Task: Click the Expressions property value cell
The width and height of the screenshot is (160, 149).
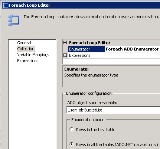Action: click(x=133, y=55)
